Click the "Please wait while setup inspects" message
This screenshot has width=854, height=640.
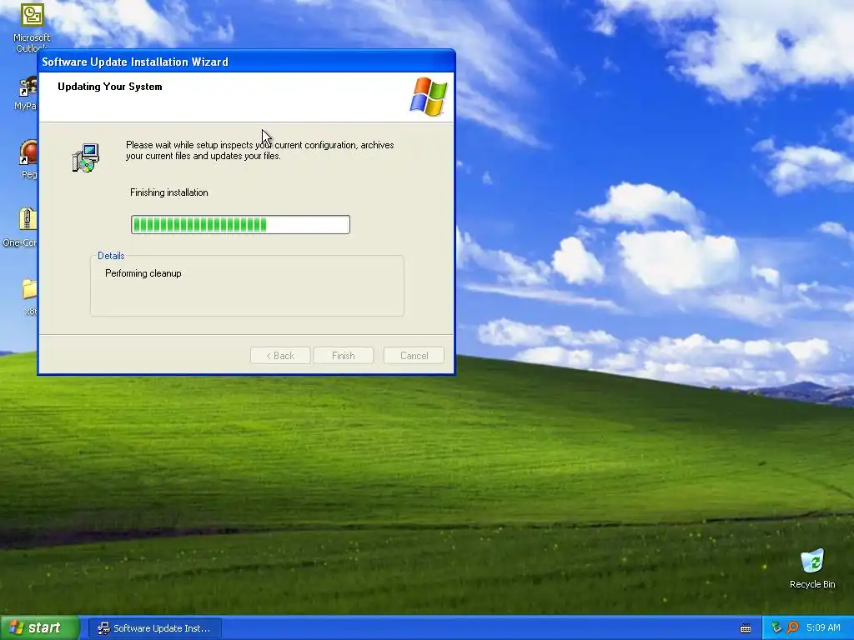click(x=260, y=150)
